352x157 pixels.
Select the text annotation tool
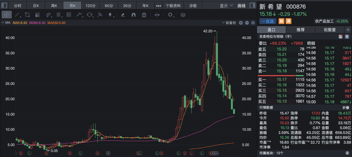pos(69,15)
